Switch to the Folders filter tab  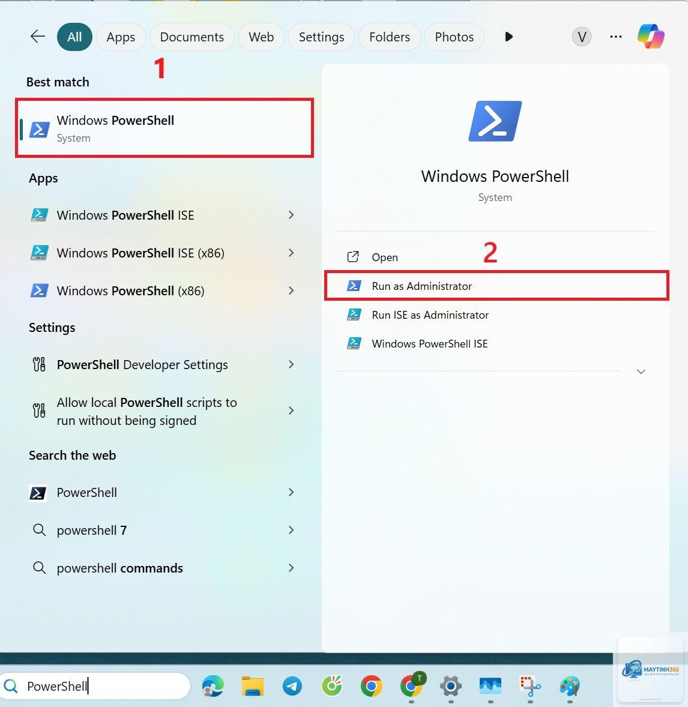tap(390, 37)
